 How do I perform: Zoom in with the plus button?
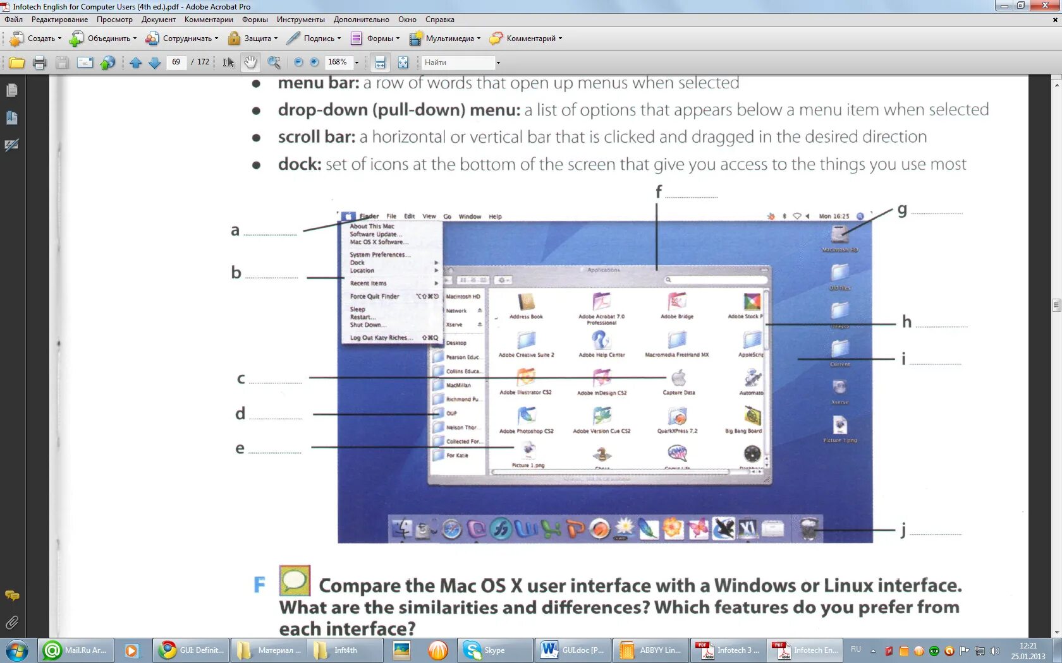(314, 62)
